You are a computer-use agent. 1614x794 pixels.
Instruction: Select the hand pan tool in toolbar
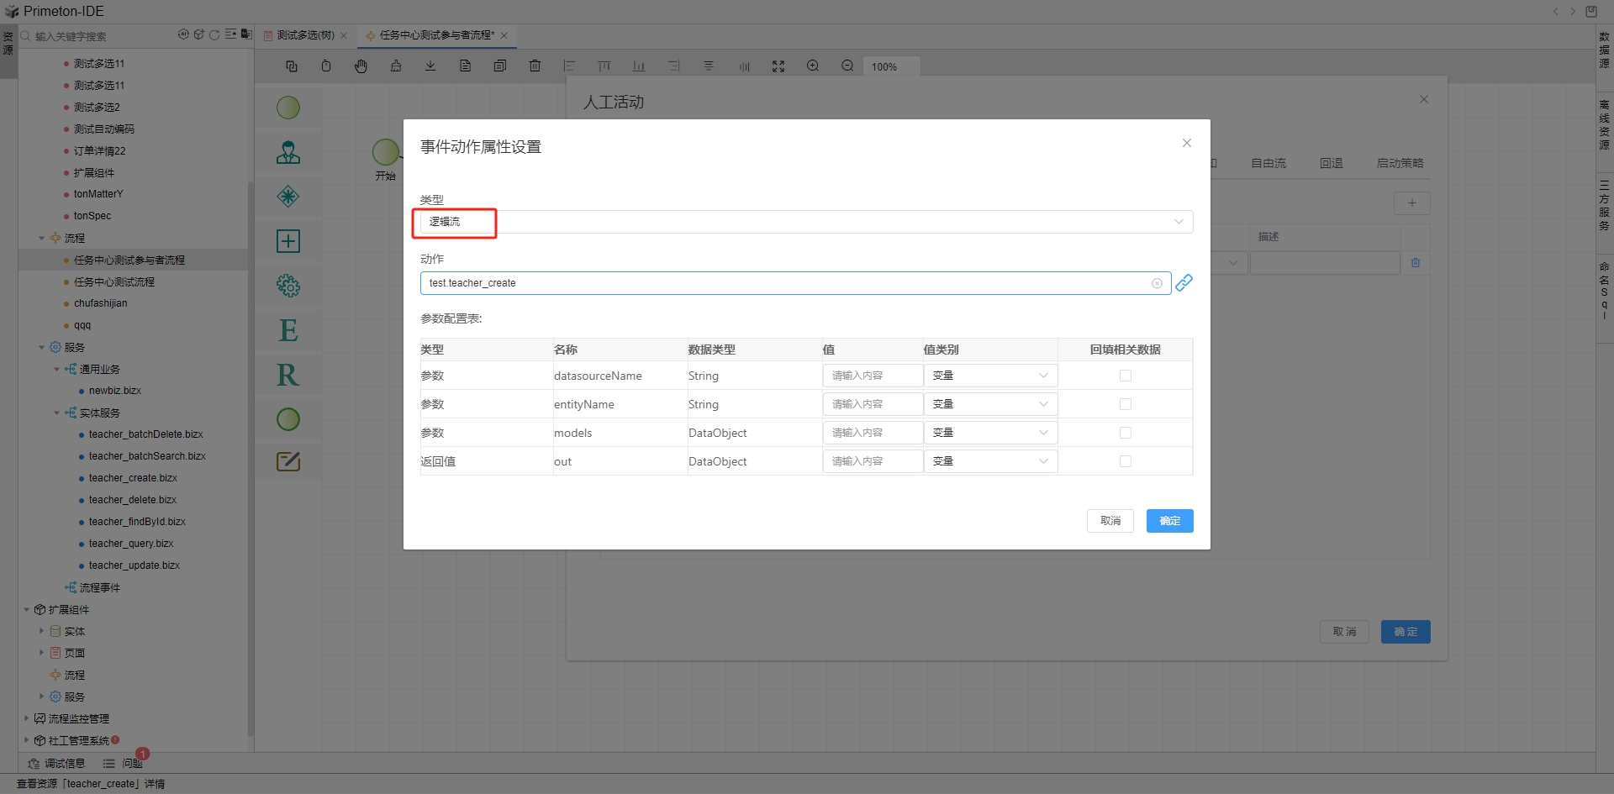click(x=361, y=66)
